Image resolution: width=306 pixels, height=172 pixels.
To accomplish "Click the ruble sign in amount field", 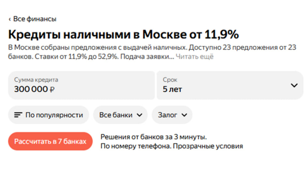I will tap(52, 90).
